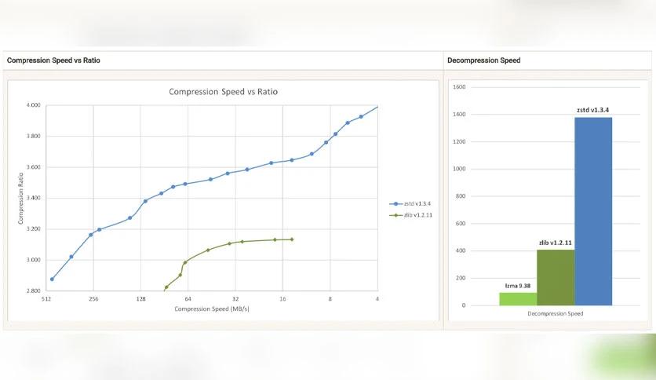Click the first zstd data point near 512 MB/s
Screen dimensions: 656x380
click(52, 280)
